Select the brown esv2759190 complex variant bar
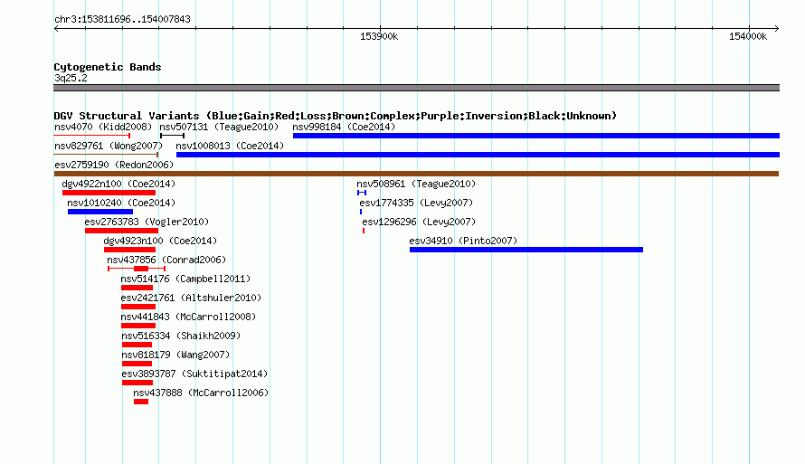 click(x=416, y=174)
